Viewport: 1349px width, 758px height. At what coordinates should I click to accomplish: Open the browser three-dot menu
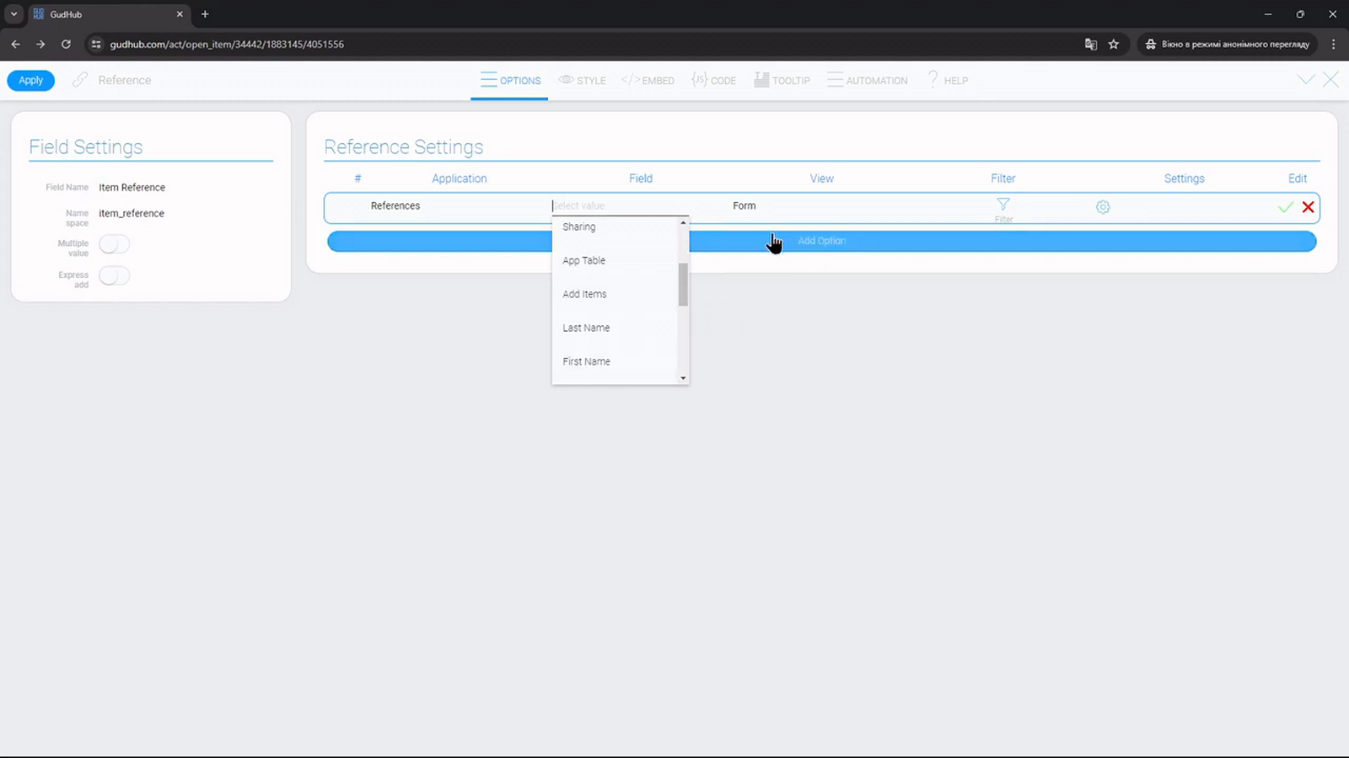pos(1333,44)
